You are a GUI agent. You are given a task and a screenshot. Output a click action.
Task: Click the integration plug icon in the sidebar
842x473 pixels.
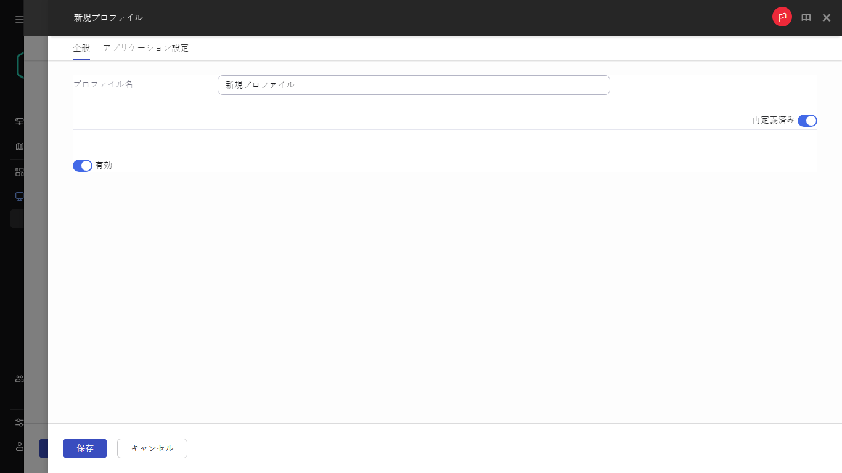pyautogui.click(x=18, y=422)
